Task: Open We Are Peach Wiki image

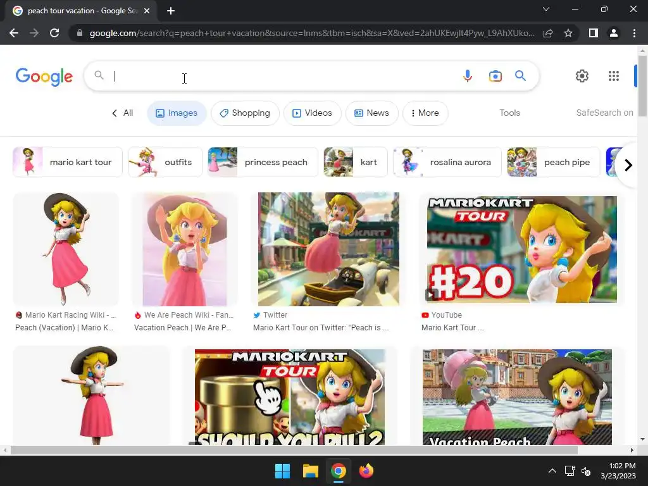Action: pos(185,249)
